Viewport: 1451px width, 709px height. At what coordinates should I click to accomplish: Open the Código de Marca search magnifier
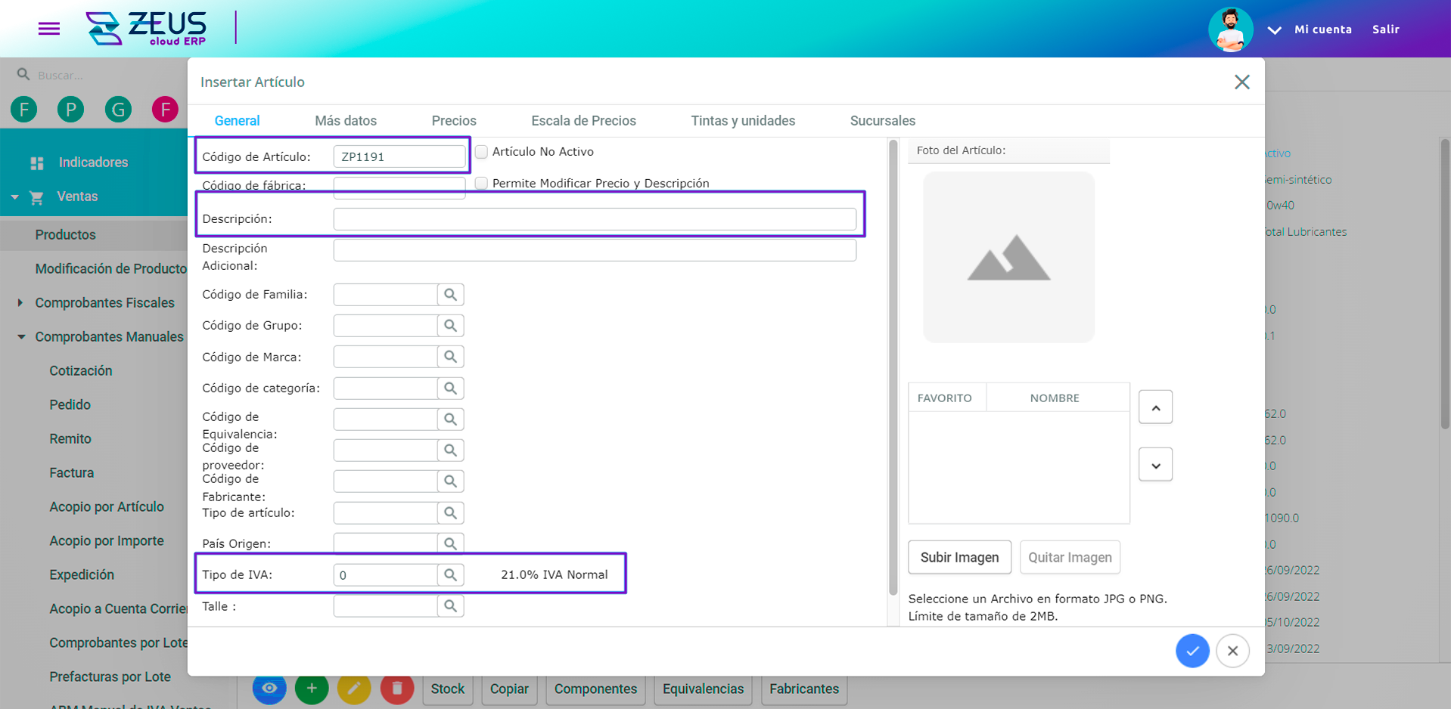coord(450,356)
